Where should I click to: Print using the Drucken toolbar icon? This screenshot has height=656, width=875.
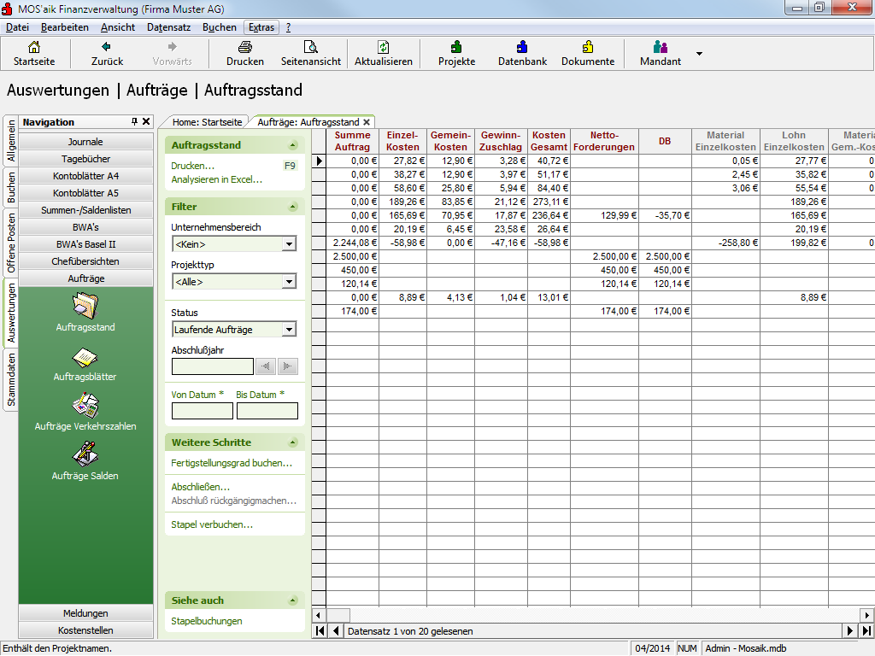[x=245, y=47]
